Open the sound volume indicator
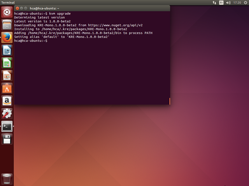Image resolution: width=249 pixels, height=186 pixels. 228,3
